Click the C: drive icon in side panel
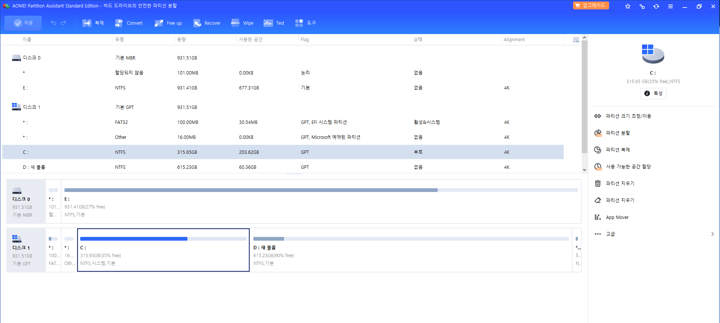Screen dimensions: 720x323 point(653,54)
